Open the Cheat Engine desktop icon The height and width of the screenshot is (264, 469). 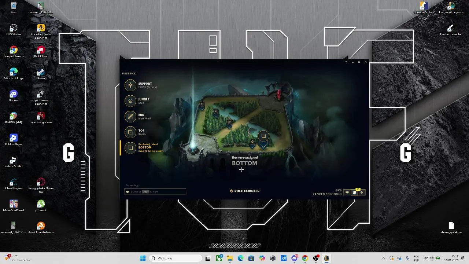click(14, 184)
